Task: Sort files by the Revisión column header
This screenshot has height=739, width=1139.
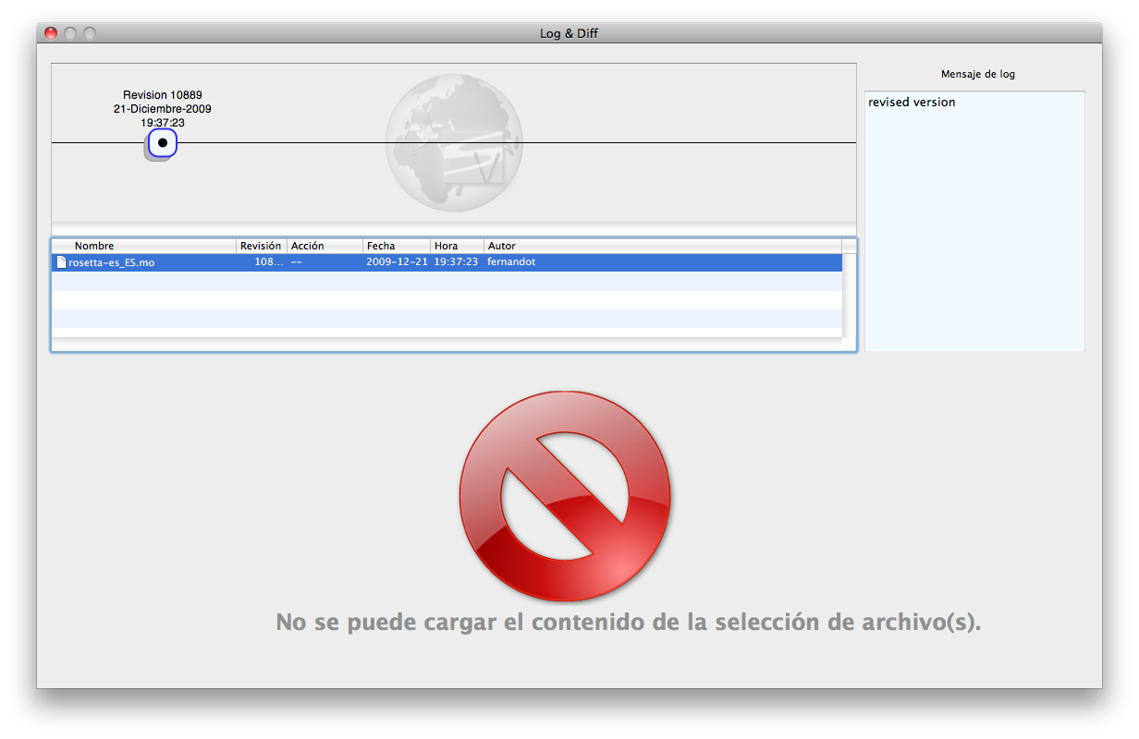Action: click(x=261, y=246)
